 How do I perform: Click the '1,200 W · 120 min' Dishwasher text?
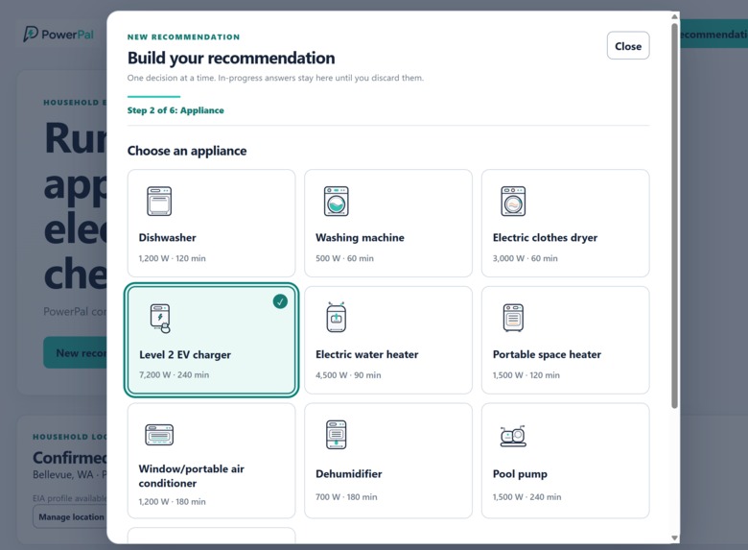[x=173, y=258]
